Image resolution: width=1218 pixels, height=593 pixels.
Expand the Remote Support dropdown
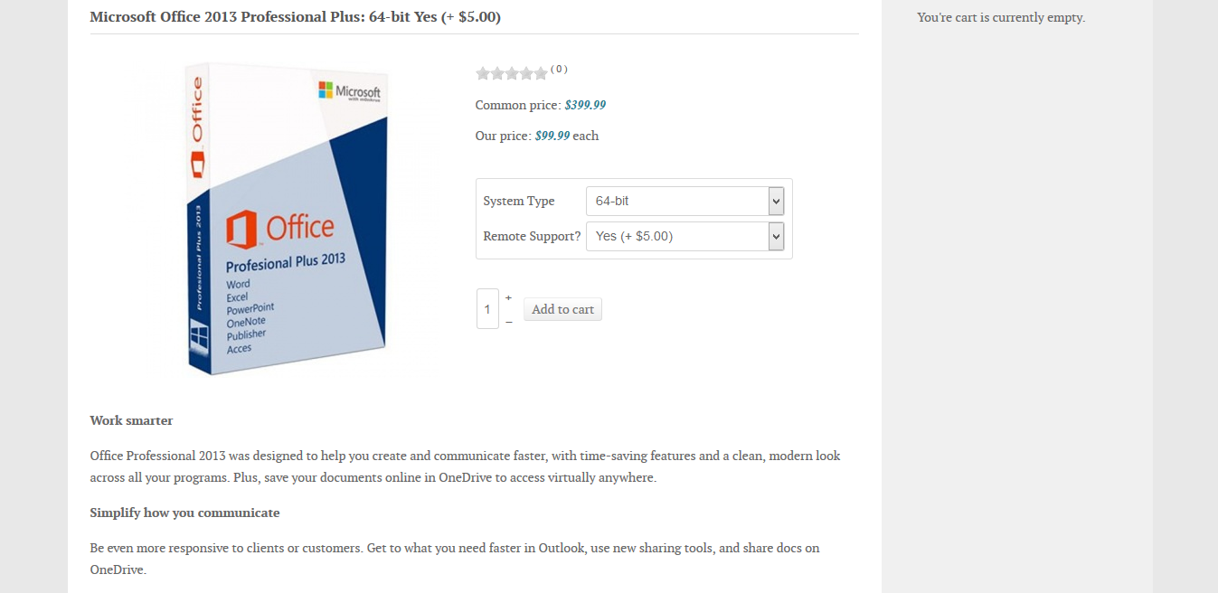click(685, 236)
